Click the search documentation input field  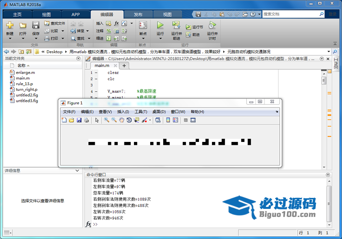(290, 14)
